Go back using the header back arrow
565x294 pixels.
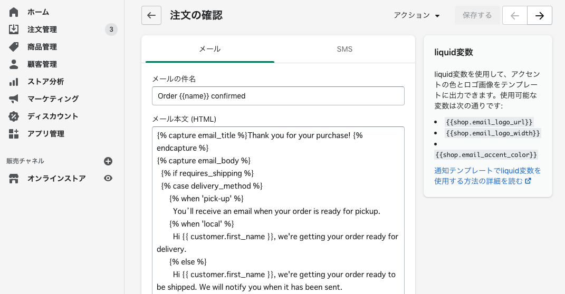[x=151, y=16]
